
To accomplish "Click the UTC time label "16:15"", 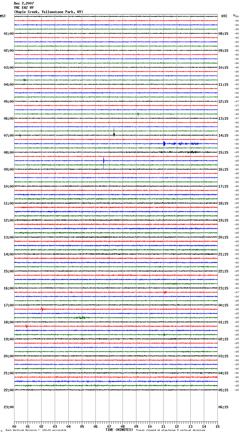I will click(x=223, y=169).
